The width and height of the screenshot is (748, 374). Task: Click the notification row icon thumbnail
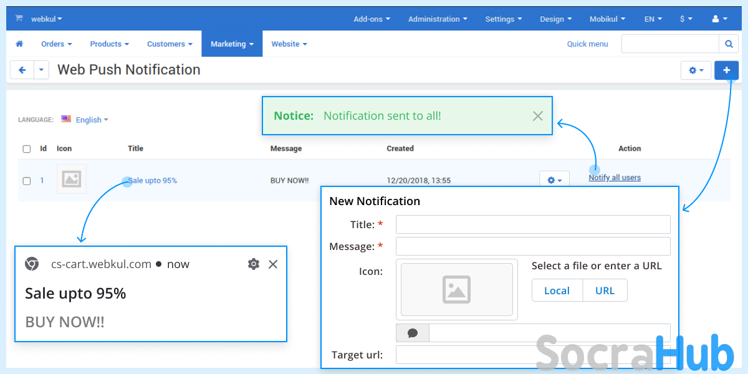(x=72, y=180)
